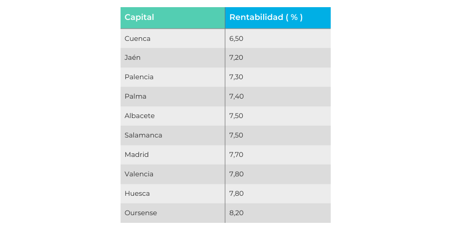460x230 pixels.
Task: Select the Cuenca cell
Action: [x=137, y=38]
